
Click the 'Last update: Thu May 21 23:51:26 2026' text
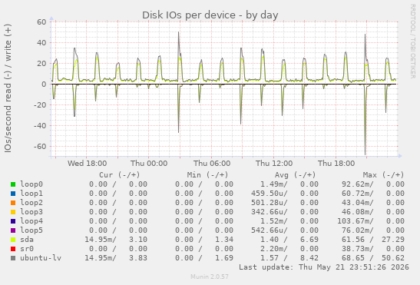click(x=324, y=267)
